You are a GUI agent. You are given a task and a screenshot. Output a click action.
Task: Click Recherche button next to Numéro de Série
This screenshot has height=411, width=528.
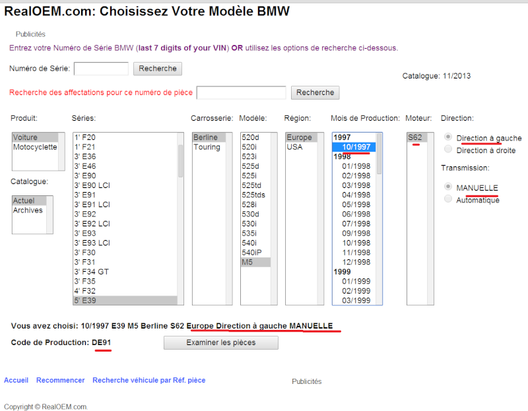point(158,69)
